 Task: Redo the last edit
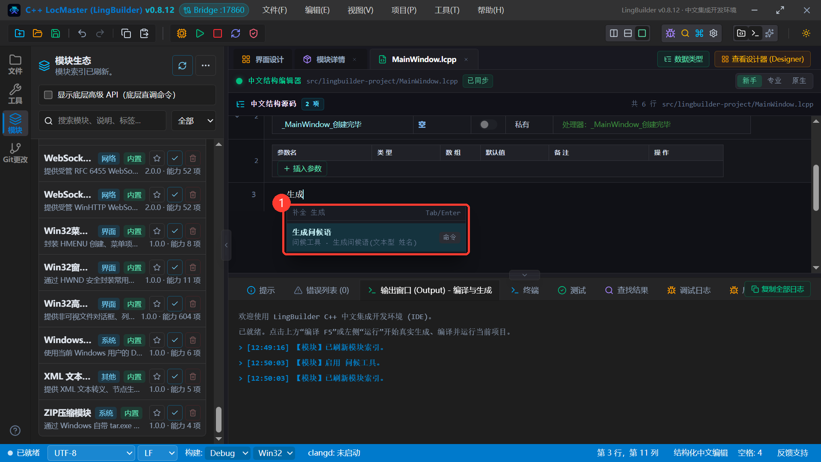tap(100, 33)
